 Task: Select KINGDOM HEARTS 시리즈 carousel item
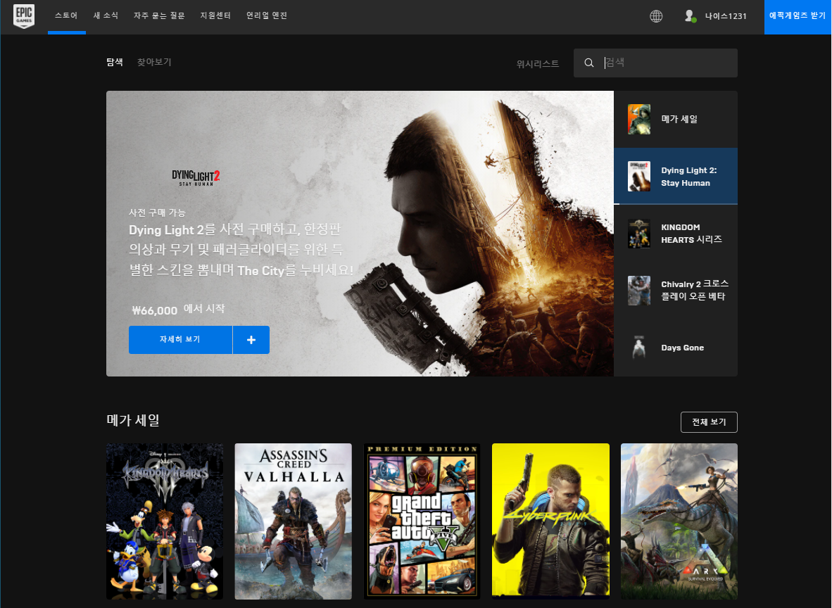click(x=676, y=234)
